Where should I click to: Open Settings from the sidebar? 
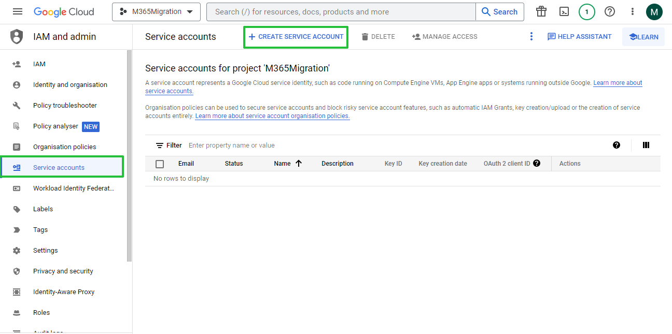coord(46,251)
